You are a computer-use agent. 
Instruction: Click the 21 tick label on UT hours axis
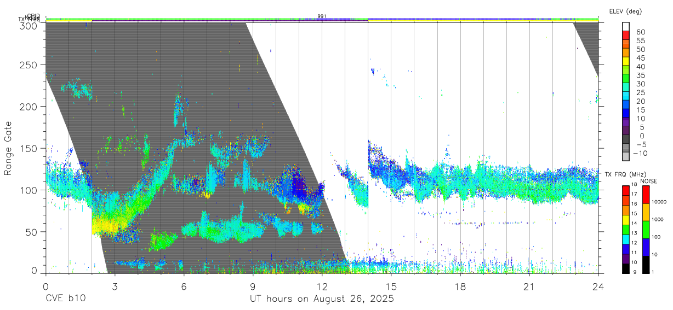point(529,287)
